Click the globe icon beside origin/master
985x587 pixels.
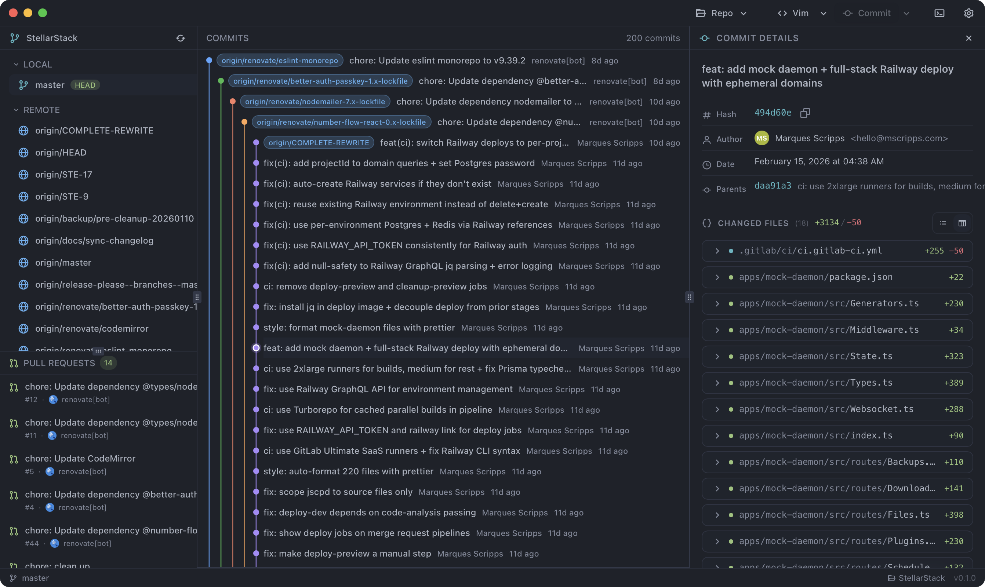click(24, 263)
